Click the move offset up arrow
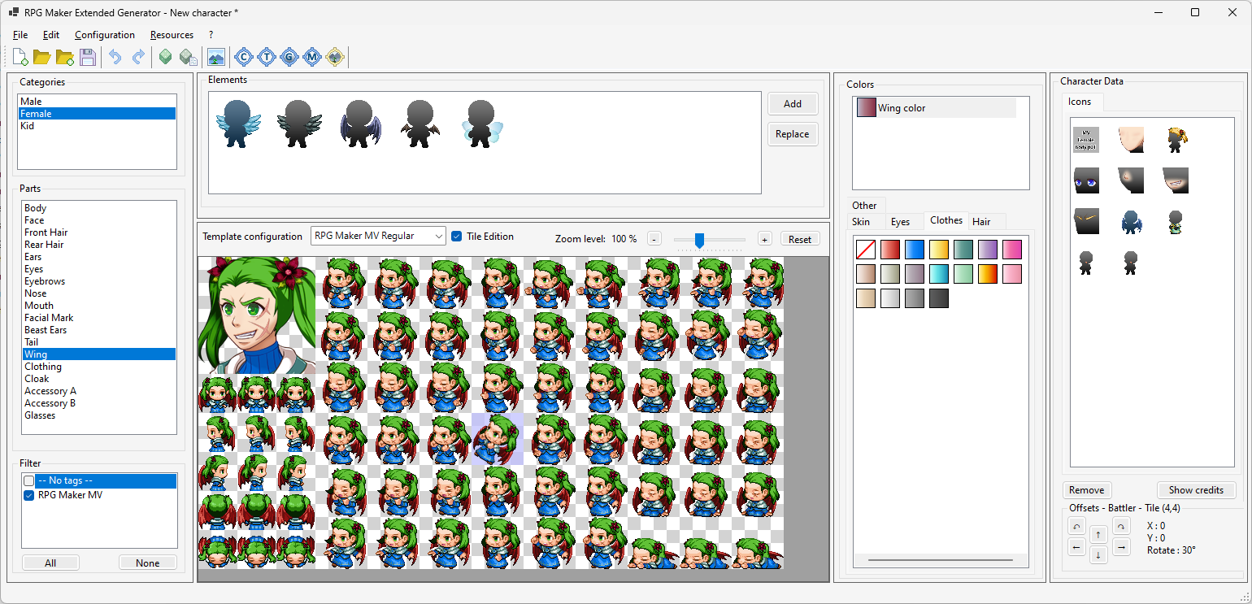Viewport: 1252px width, 604px height. pos(1098,534)
